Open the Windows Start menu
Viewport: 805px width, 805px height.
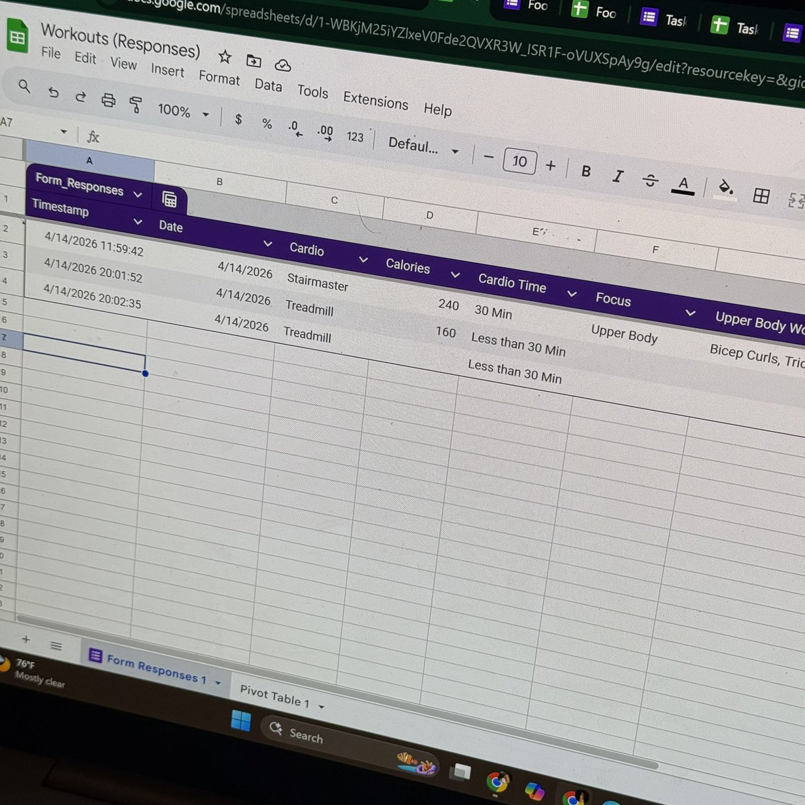[x=241, y=721]
